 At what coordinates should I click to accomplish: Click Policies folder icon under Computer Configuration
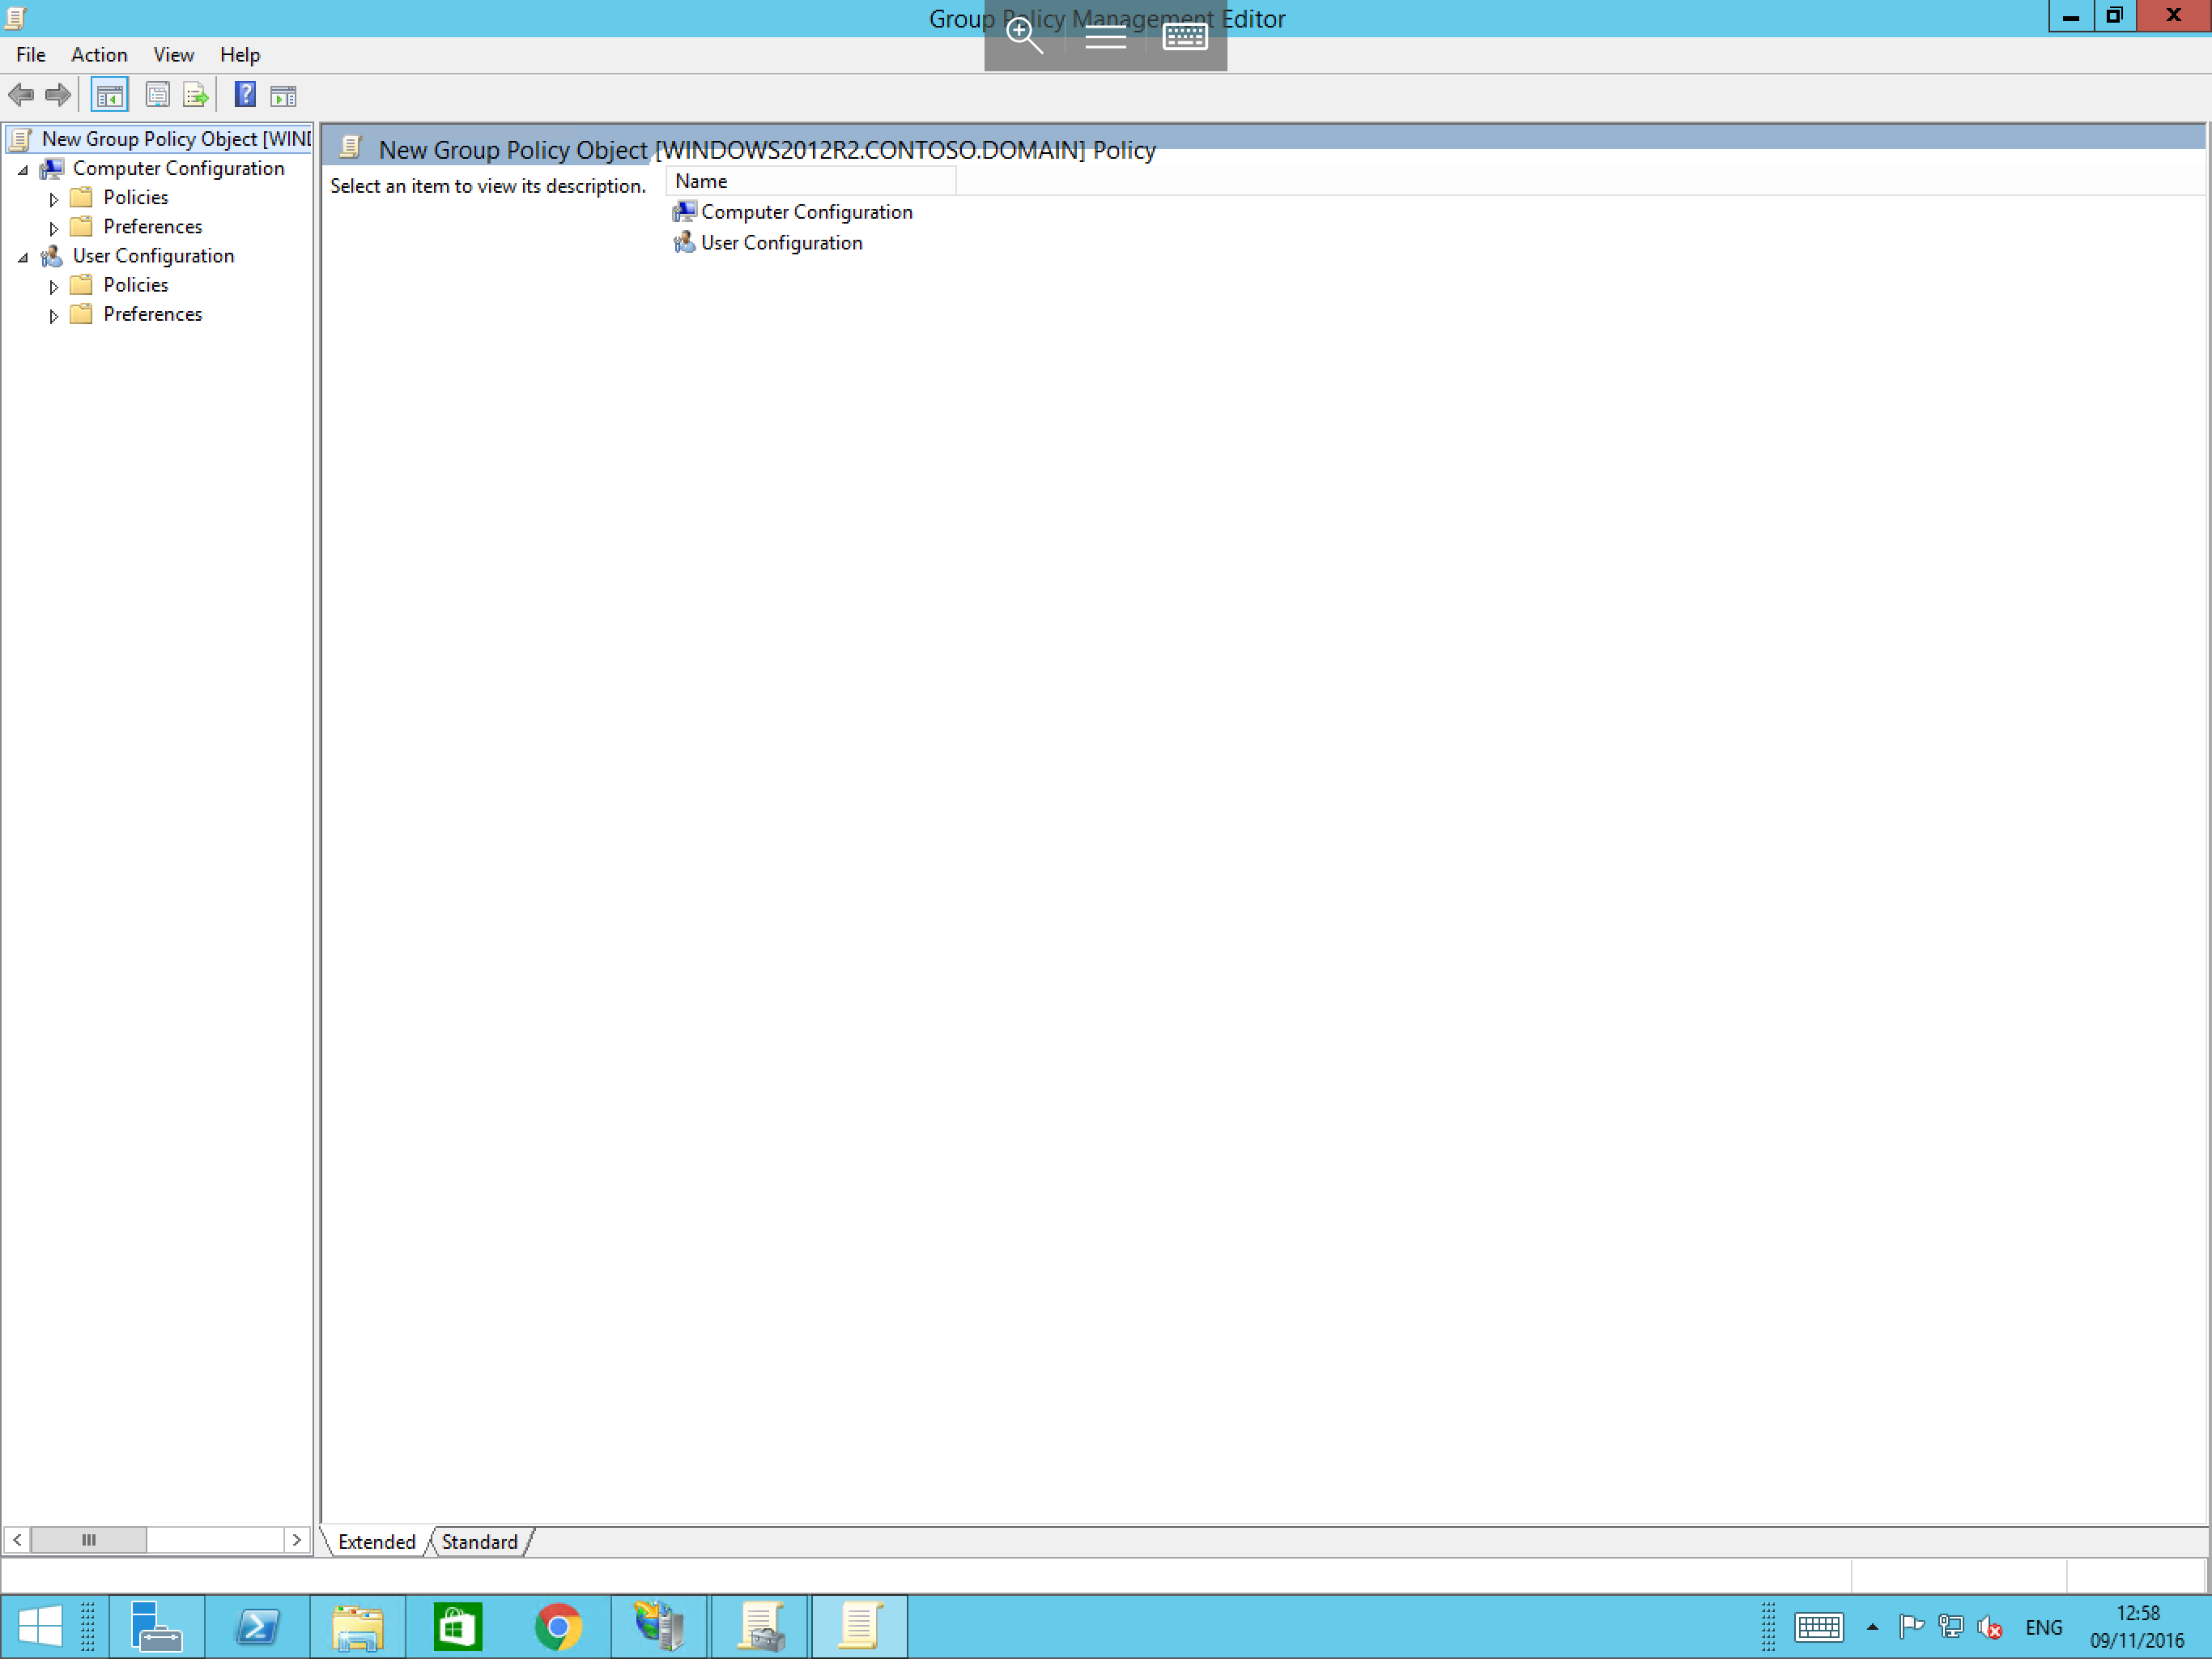click(x=82, y=197)
